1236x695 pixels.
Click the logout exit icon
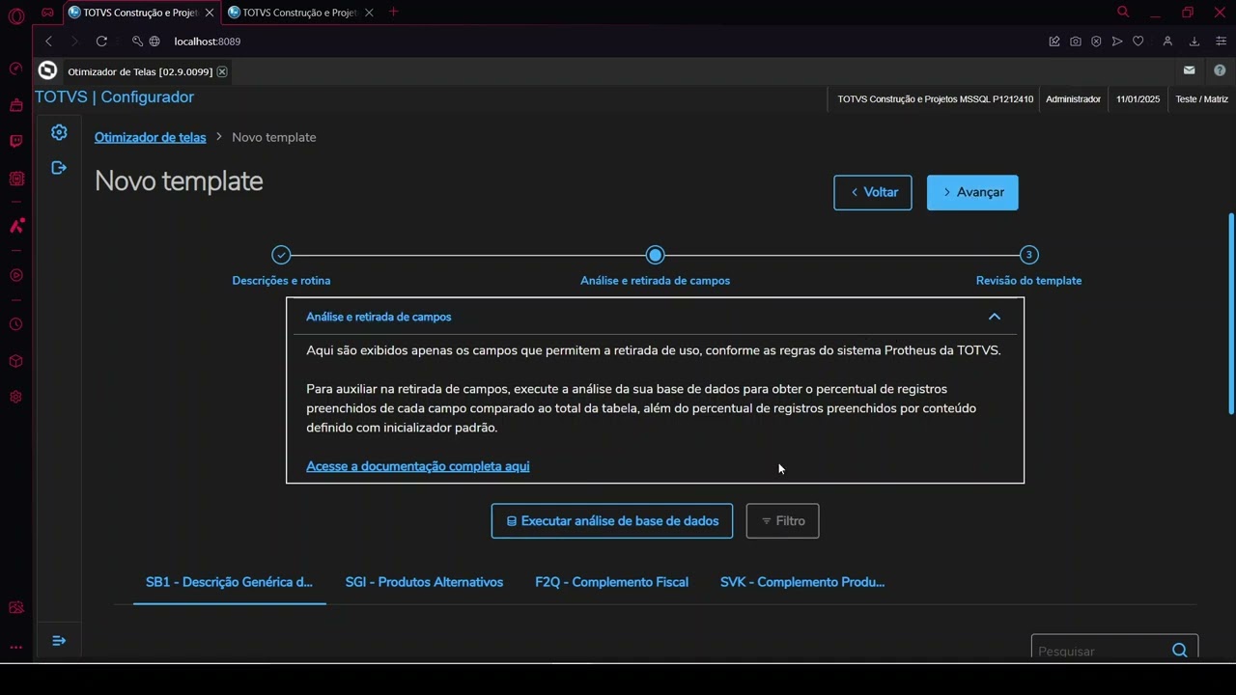(x=59, y=168)
